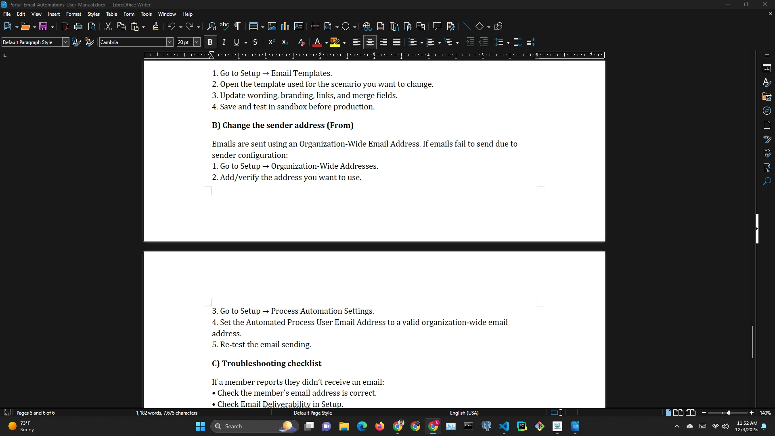The image size is (775, 436).
Task: Click the word count status text
Action: pyautogui.click(x=167, y=413)
